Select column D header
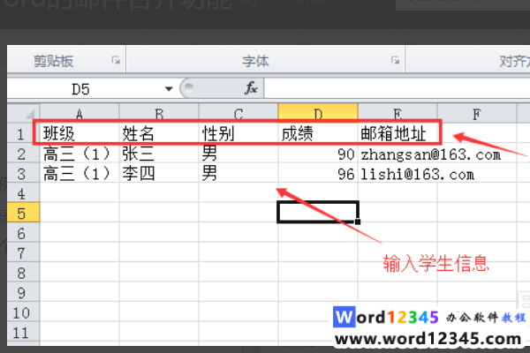This screenshot has height=353, width=530. (318, 113)
